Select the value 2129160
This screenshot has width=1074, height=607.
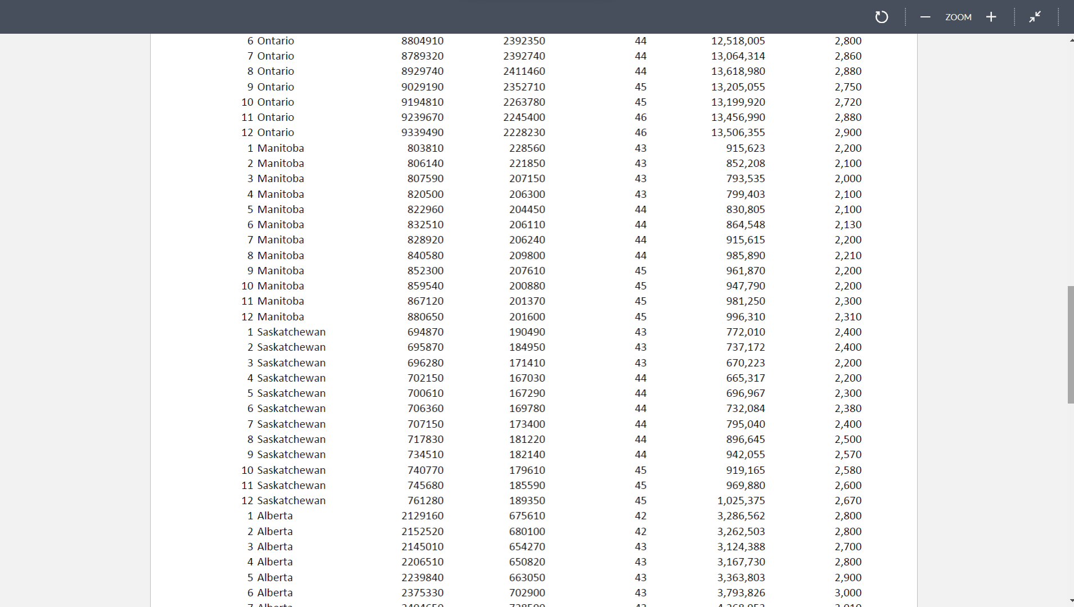pos(422,516)
